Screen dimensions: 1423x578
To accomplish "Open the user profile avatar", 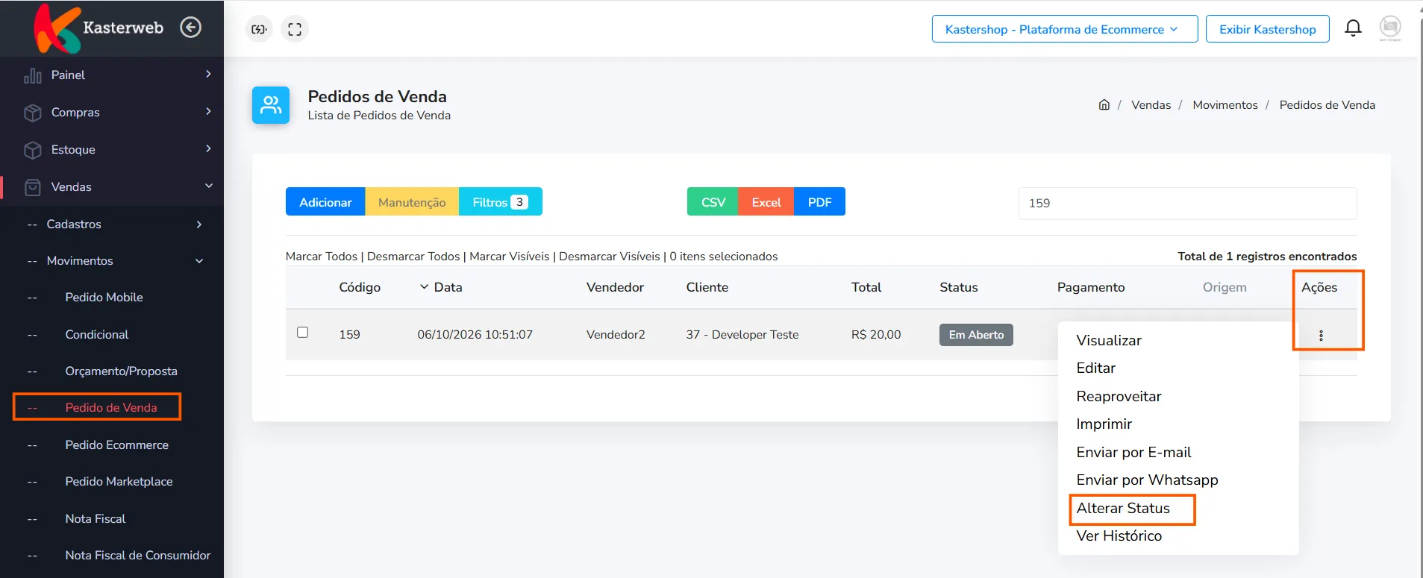I will coord(1390,28).
